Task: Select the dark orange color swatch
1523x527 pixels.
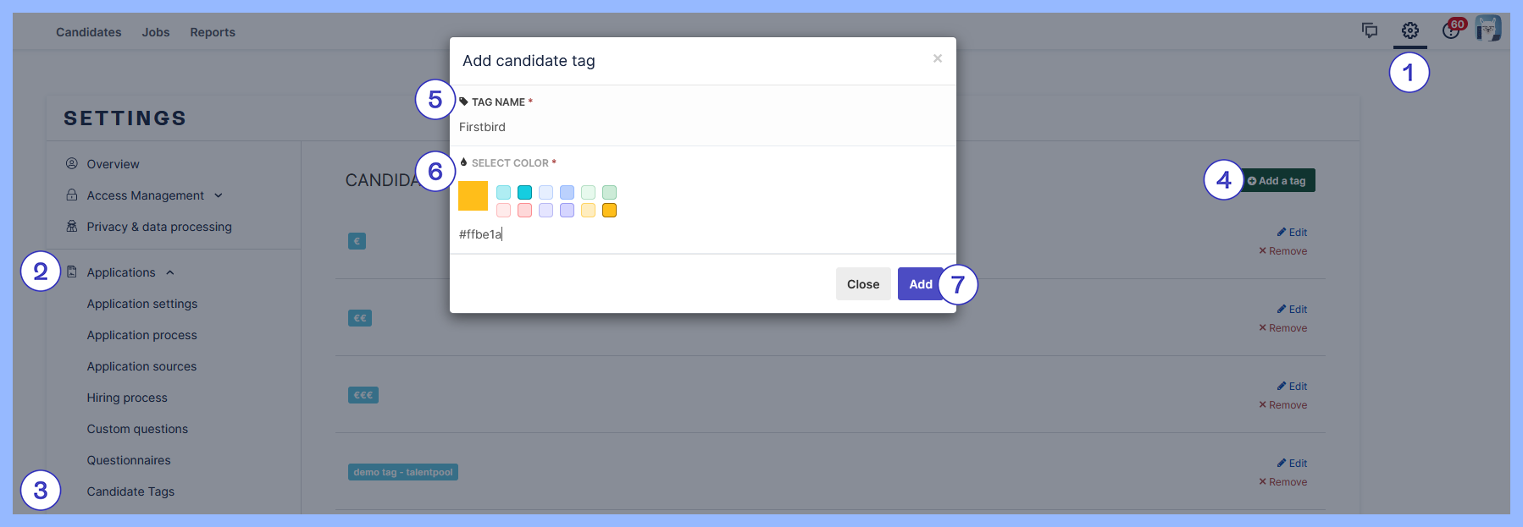Action: pos(609,210)
